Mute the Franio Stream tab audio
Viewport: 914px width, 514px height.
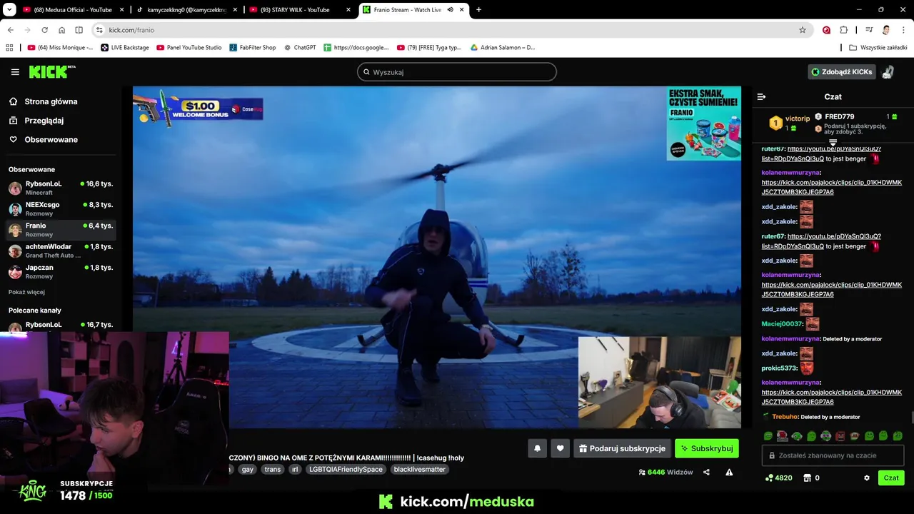point(450,10)
